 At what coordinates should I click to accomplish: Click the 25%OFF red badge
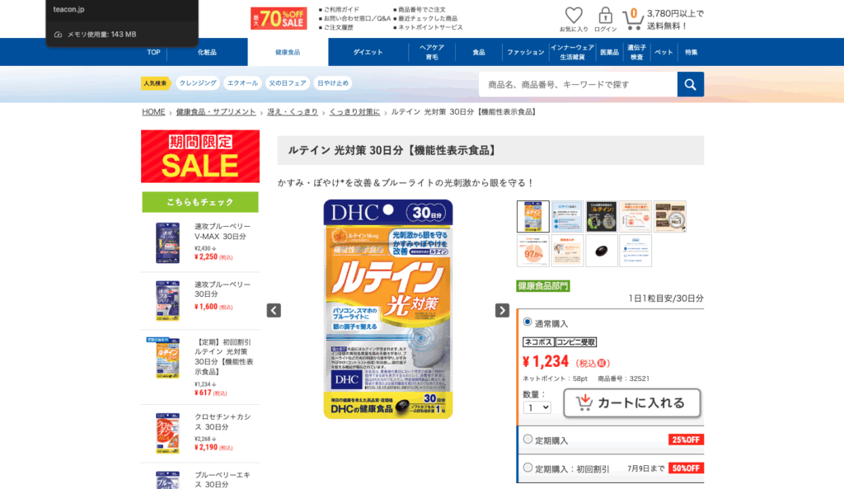tap(686, 440)
